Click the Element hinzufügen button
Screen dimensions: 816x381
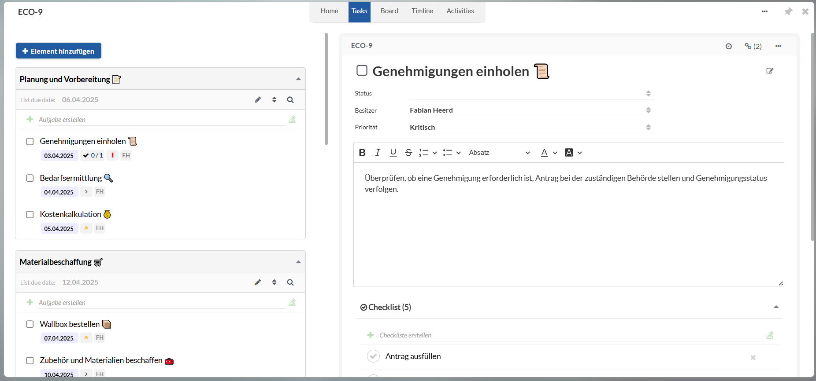point(59,51)
